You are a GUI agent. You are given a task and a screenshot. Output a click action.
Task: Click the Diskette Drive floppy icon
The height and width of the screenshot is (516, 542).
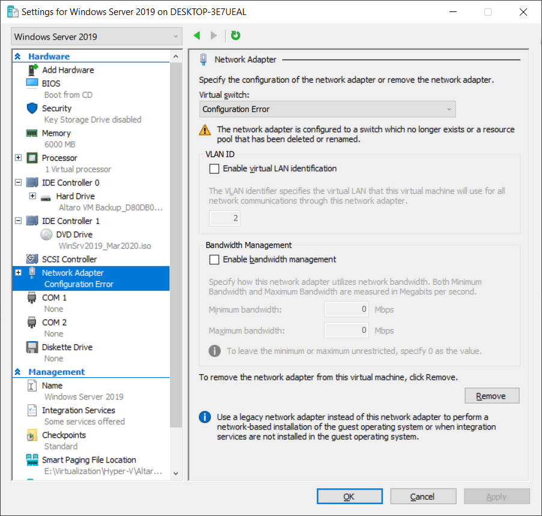32,347
